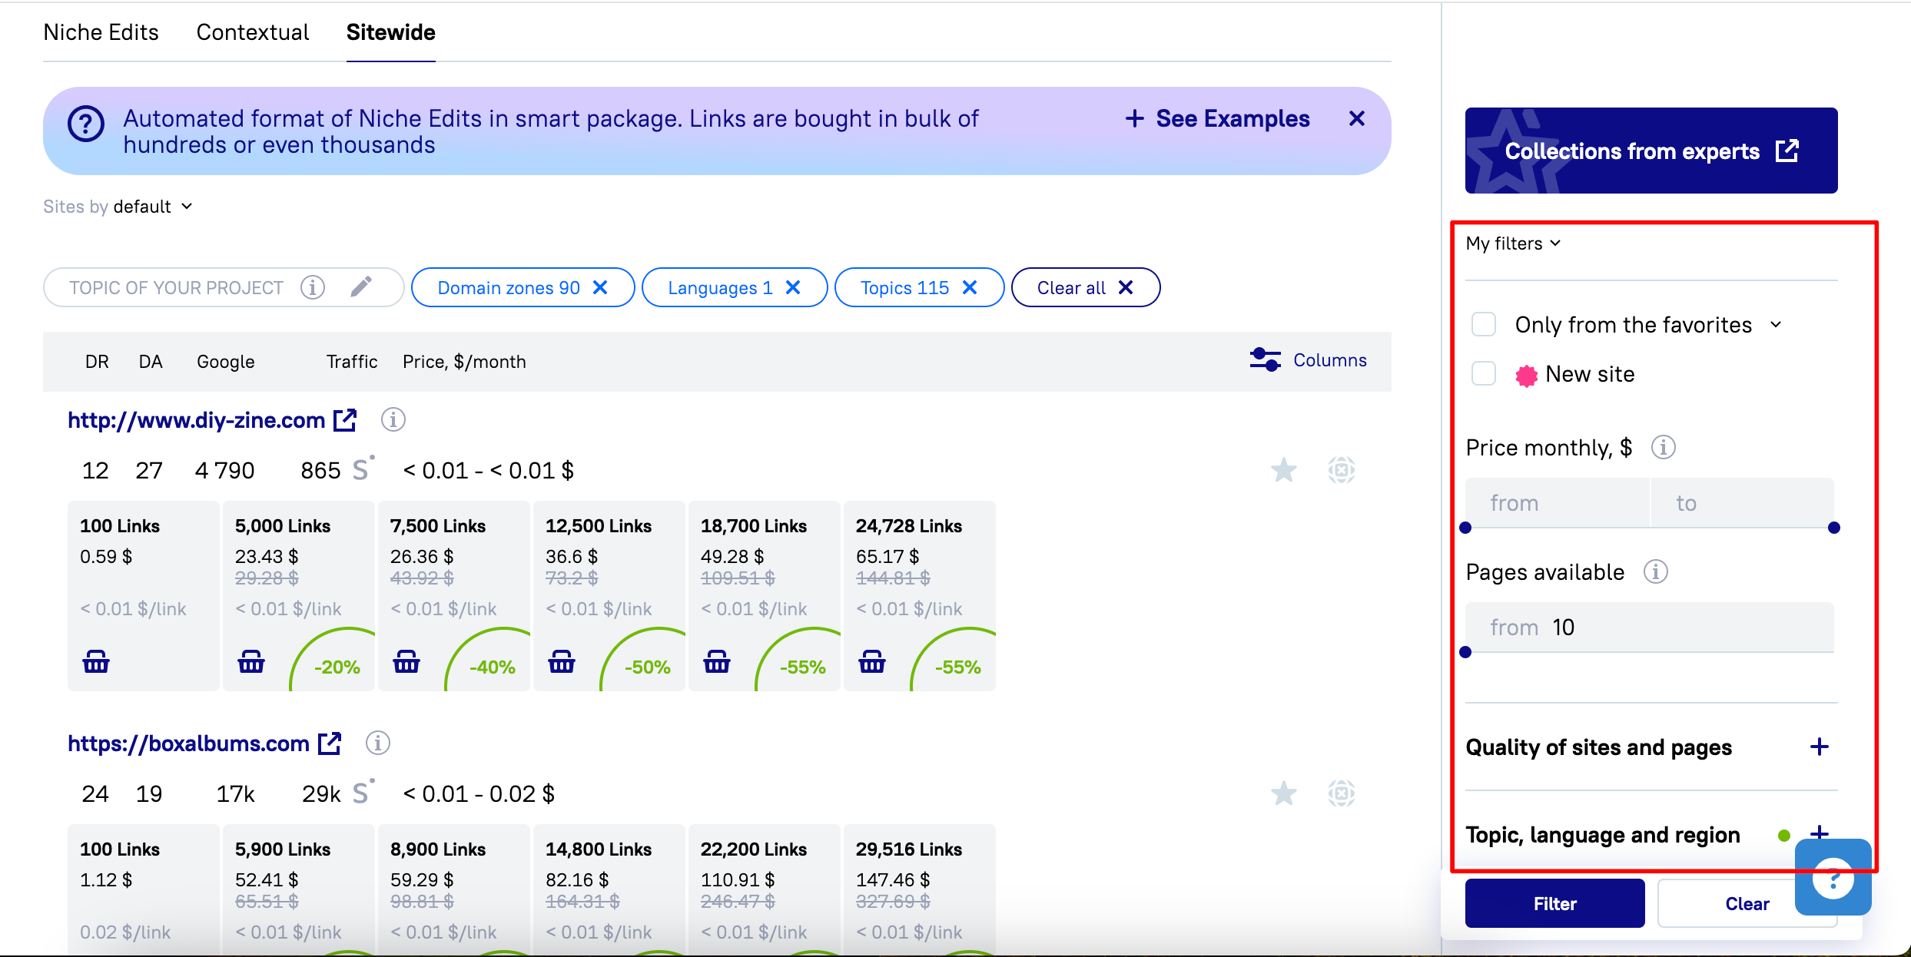Select the boxalbums 5,900 Links package

[299, 890]
